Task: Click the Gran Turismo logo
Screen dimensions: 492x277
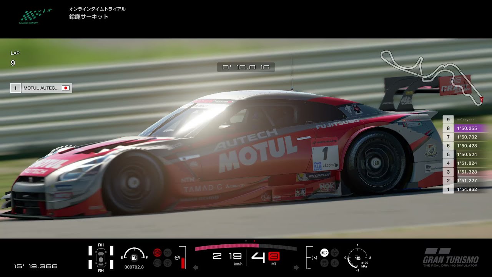Action: tap(450, 257)
